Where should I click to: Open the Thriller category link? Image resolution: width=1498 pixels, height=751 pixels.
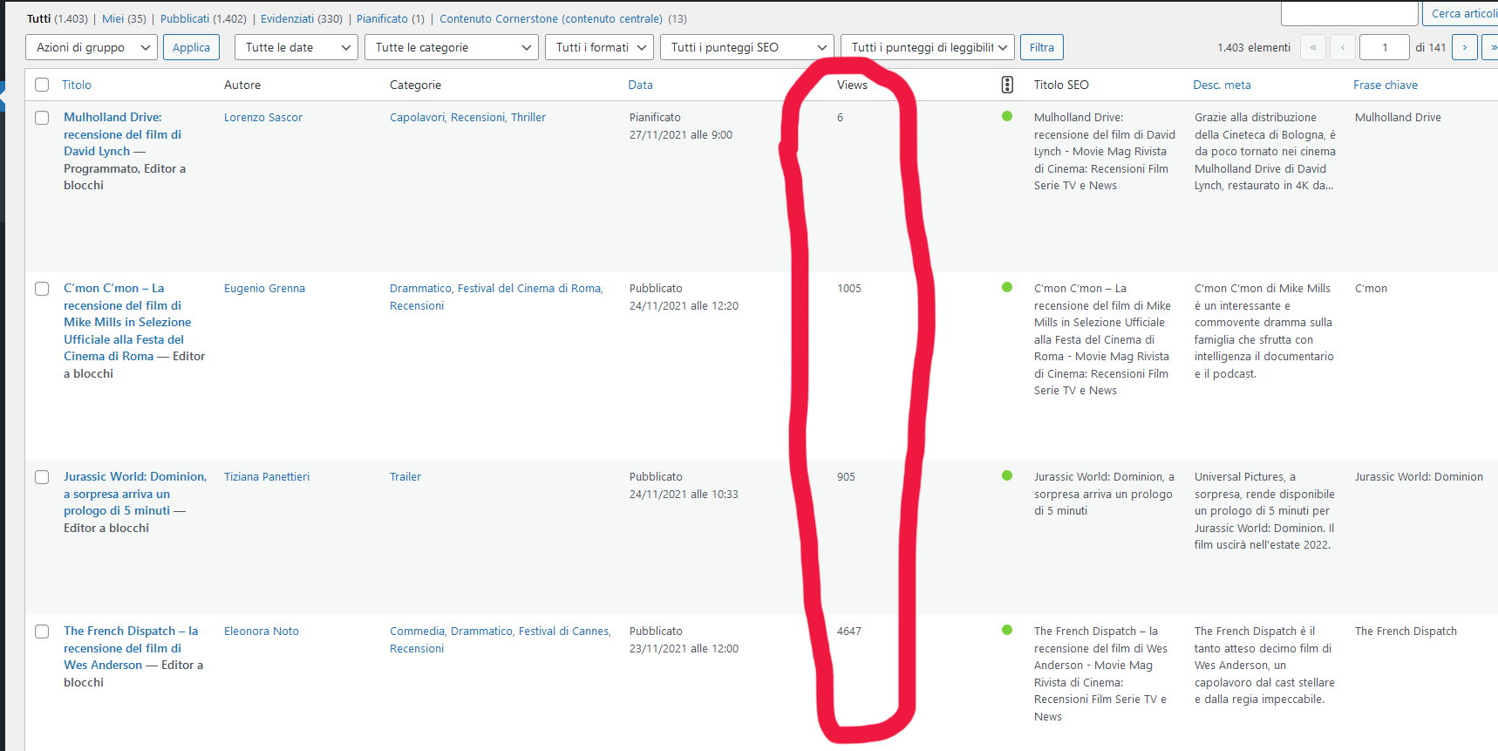tap(528, 117)
